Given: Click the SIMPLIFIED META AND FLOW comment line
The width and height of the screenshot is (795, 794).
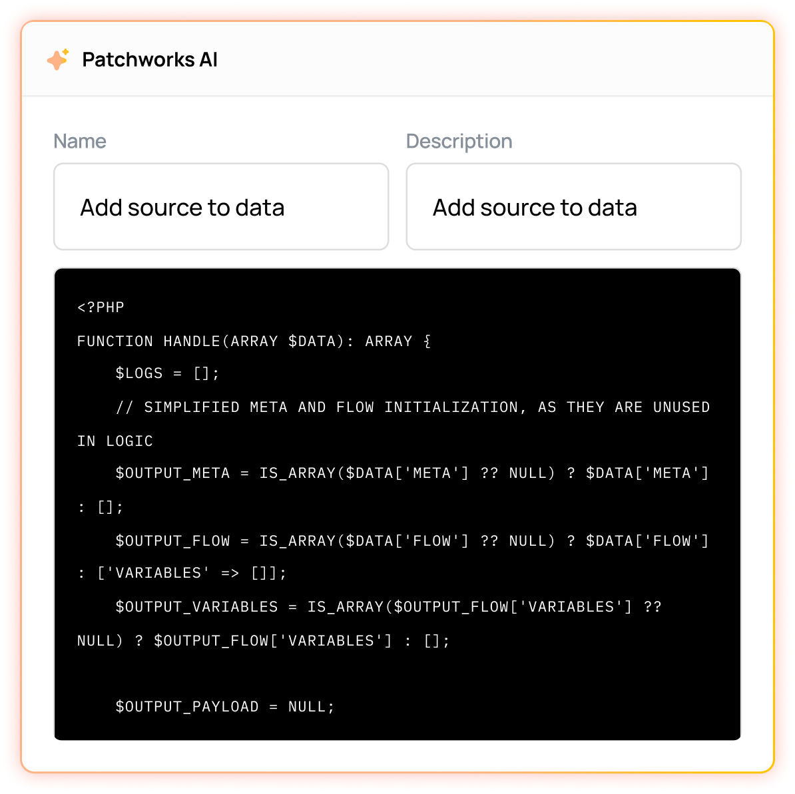Looking at the screenshot, I should (x=413, y=407).
